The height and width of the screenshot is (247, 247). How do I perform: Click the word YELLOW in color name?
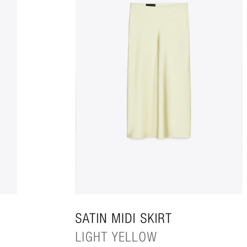[x=135, y=236]
